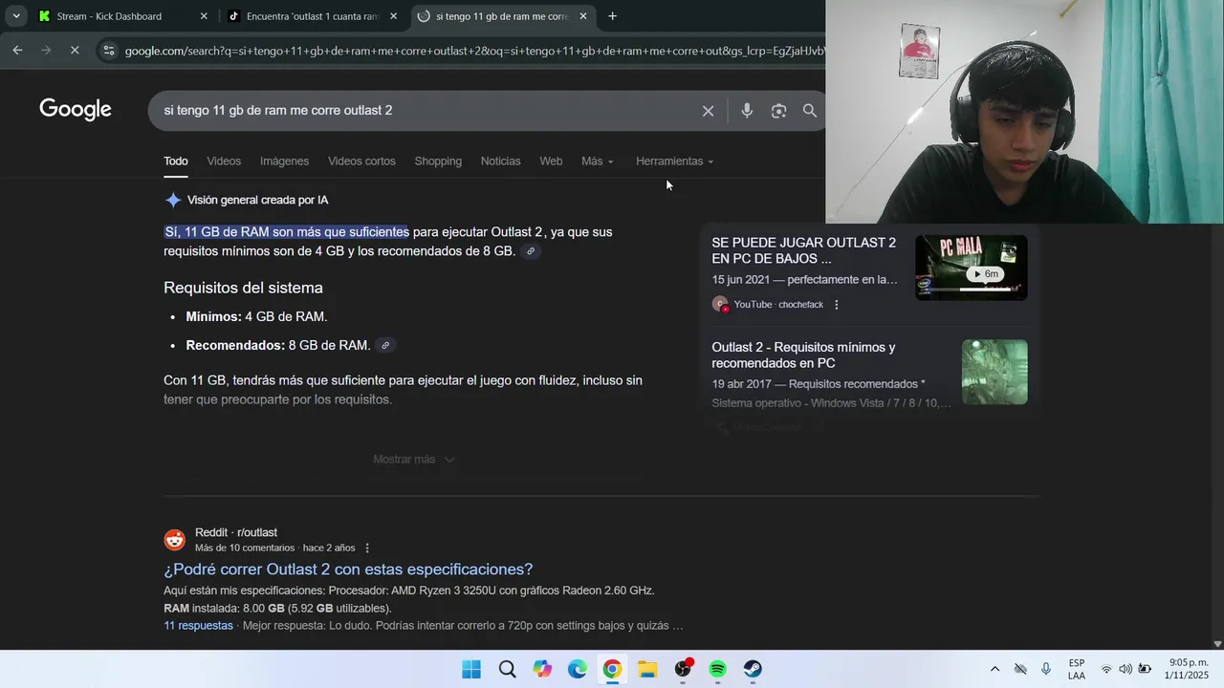This screenshot has height=688, width=1224.
Task: Open Microsoft Edge from the taskbar
Action: point(578,669)
